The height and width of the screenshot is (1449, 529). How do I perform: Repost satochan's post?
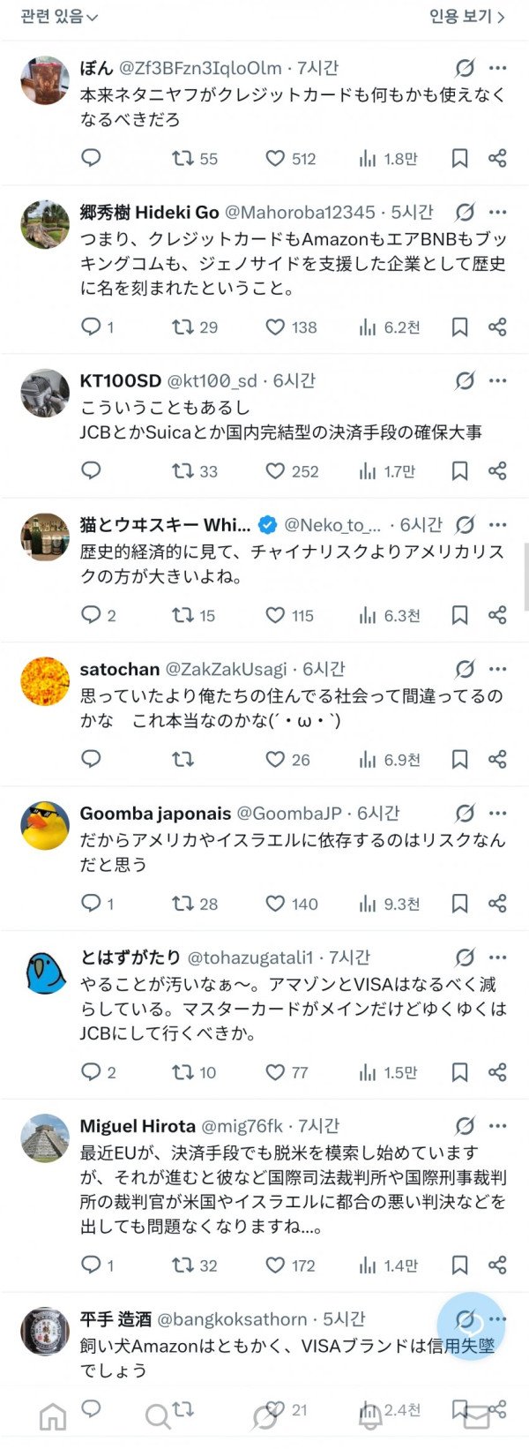[183, 759]
